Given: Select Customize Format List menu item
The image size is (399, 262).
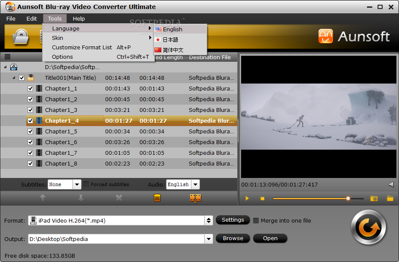Looking at the screenshot, I should pos(99,47).
